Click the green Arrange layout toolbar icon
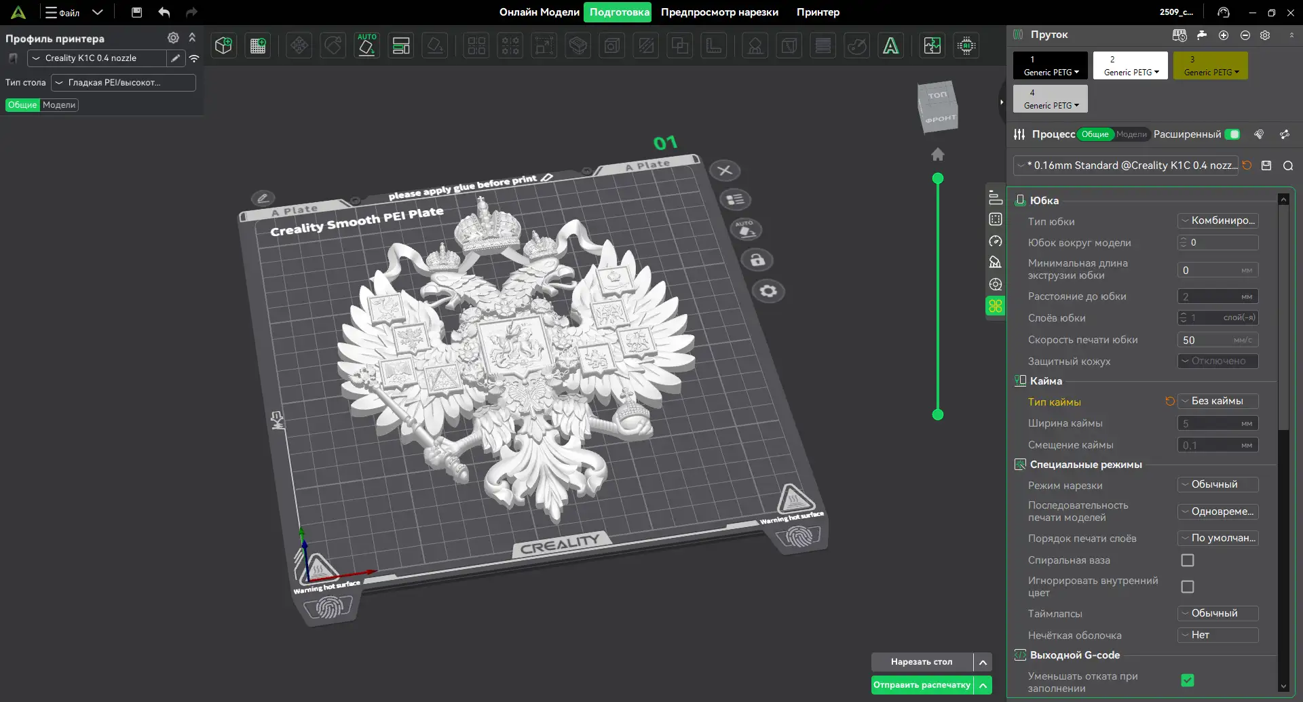Viewport: 1303px width, 702px height. click(x=401, y=45)
